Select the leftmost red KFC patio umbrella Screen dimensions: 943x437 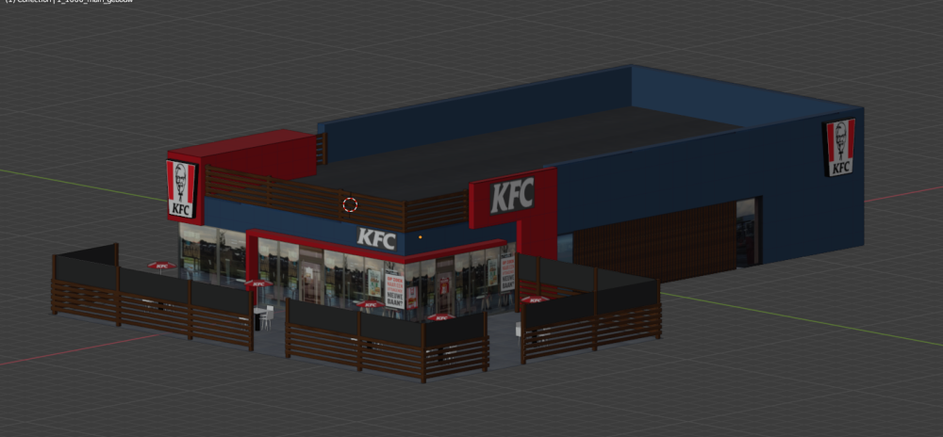coord(161,266)
